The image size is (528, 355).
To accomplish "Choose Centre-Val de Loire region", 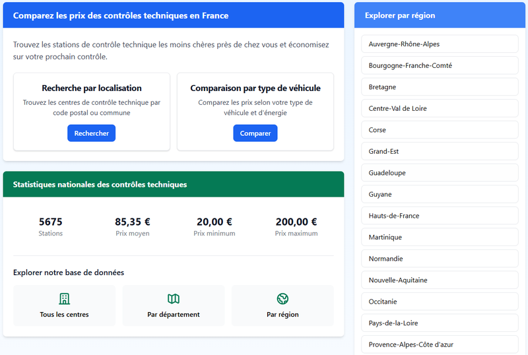I will (x=440, y=108).
